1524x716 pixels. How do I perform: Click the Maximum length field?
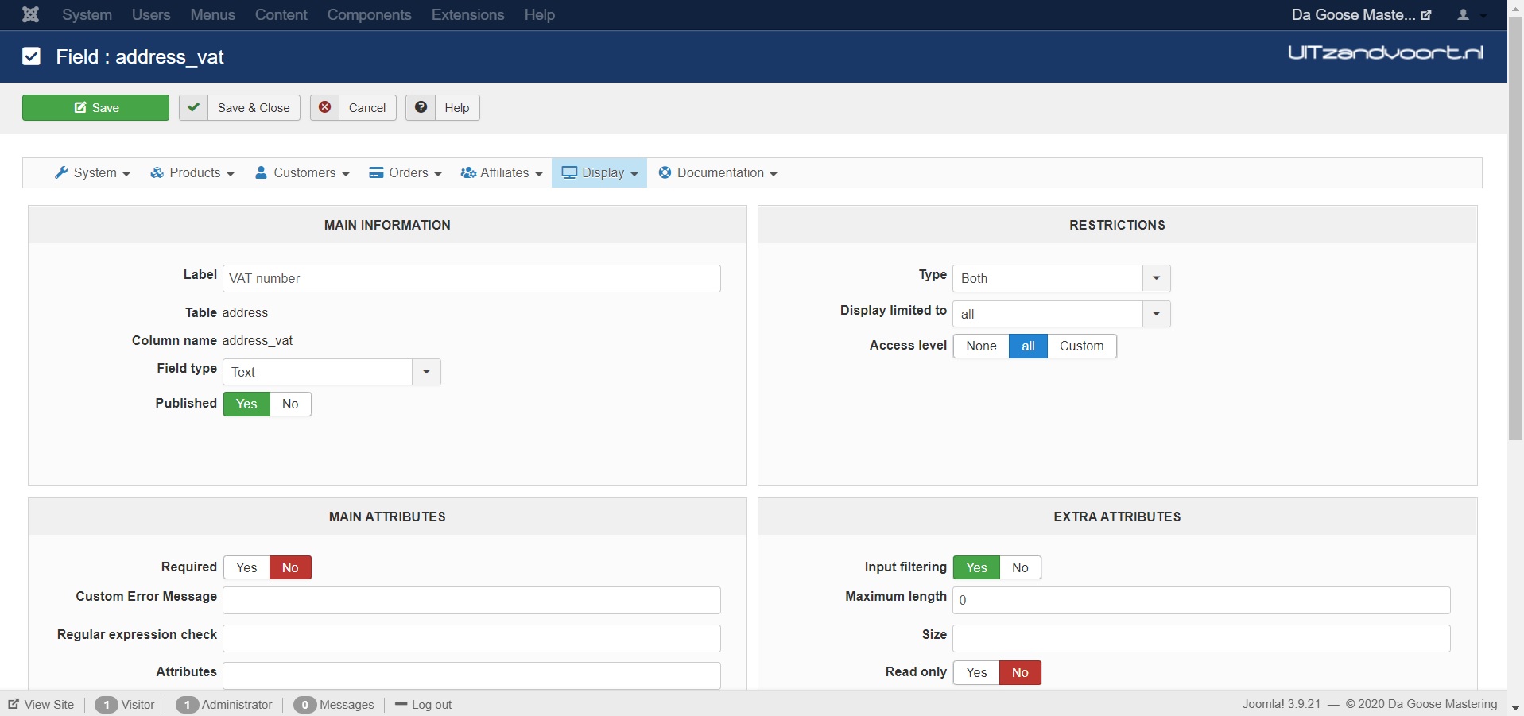pos(1201,600)
